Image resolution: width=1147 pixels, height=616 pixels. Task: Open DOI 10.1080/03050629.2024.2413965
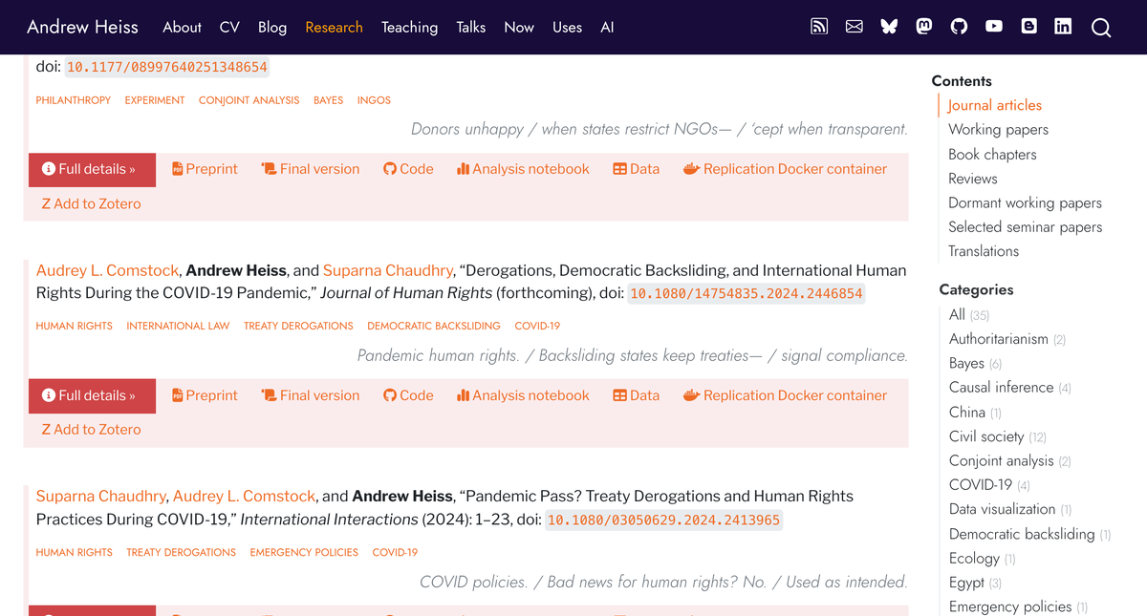(x=663, y=520)
